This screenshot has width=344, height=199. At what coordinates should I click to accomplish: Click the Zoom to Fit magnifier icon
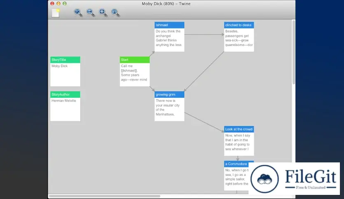[x=103, y=12]
